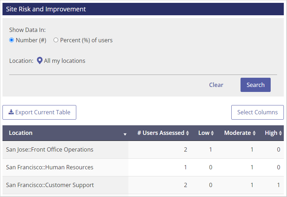Screen dimensions: 287x197
Task: Select San Francisco::Customer Support row
Action: coord(143,185)
